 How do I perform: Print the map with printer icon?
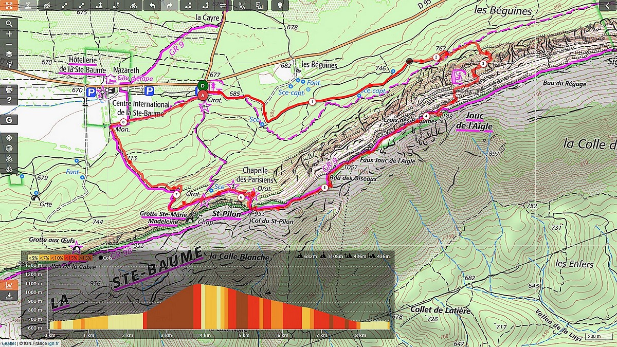tap(9, 90)
